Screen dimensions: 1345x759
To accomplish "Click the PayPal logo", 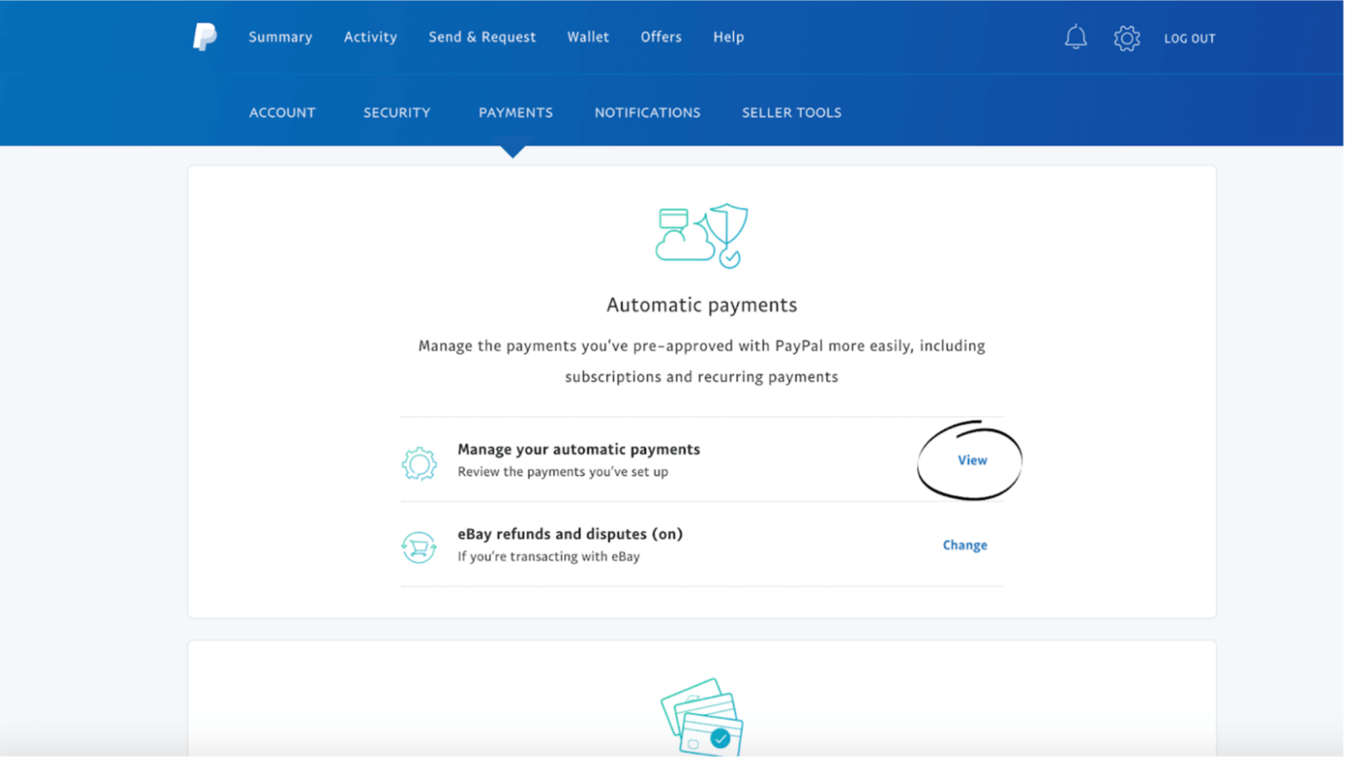I will [204, 37].
